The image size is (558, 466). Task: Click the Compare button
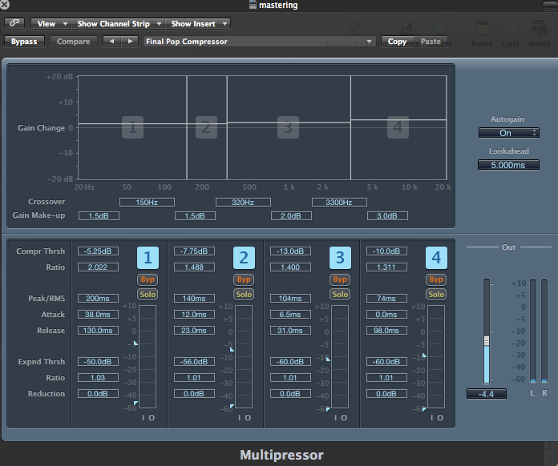(x=74, y=41)
